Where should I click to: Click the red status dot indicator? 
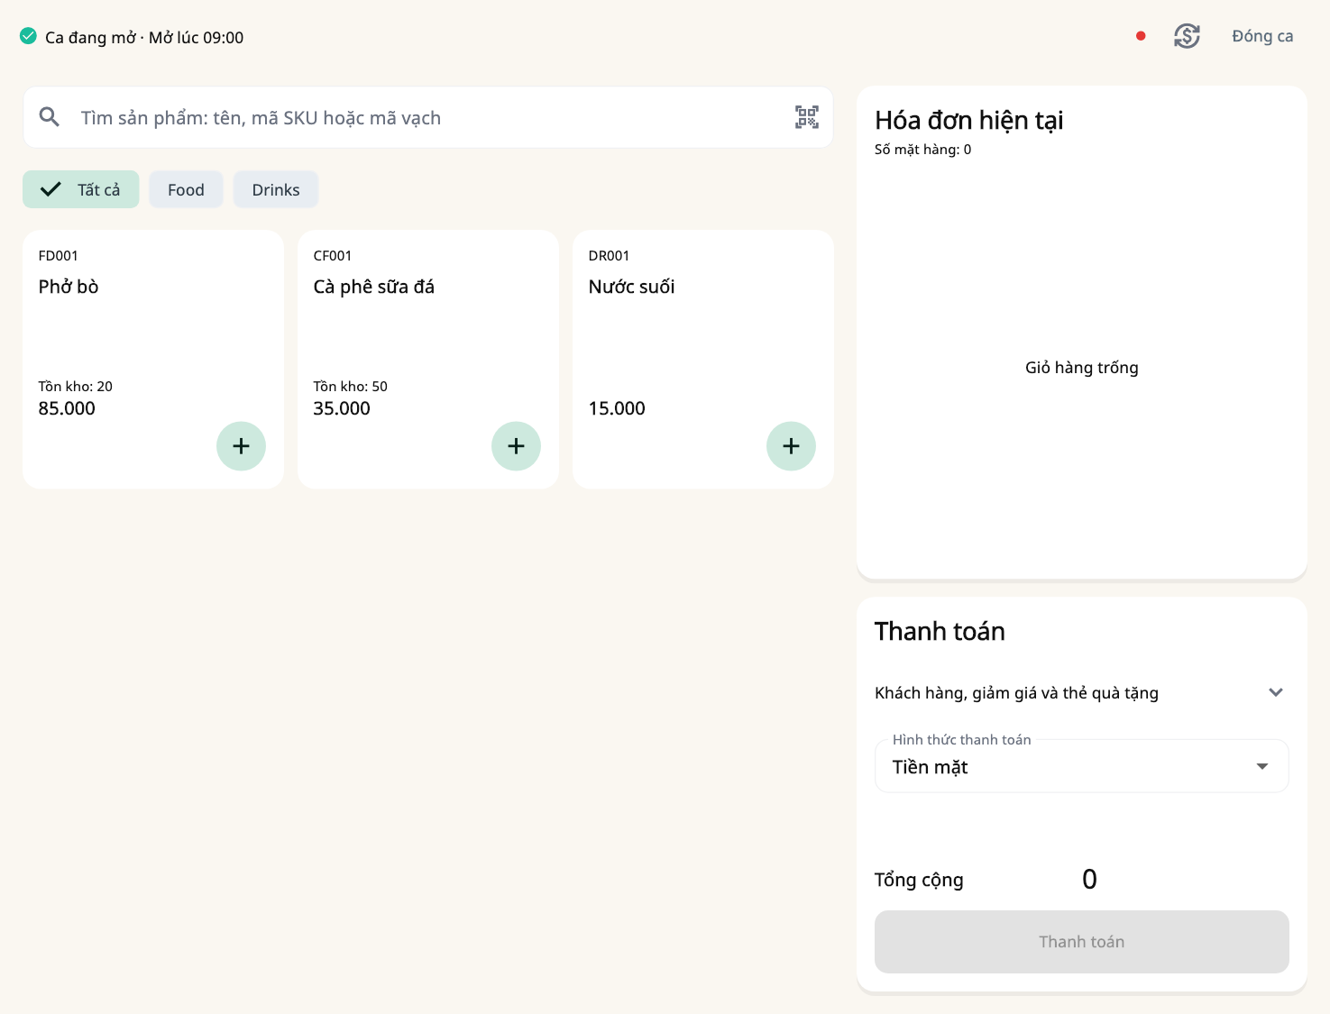coord(1141,36)
